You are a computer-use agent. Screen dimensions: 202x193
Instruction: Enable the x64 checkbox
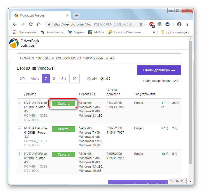coord(89,79)
